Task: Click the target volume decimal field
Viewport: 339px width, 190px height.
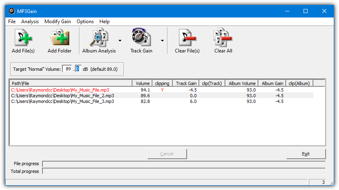Action: coord(78,69)
